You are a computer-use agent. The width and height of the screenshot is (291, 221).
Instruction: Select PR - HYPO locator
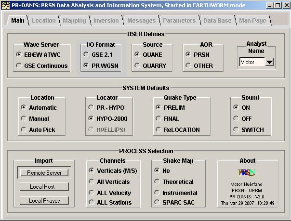106,107
